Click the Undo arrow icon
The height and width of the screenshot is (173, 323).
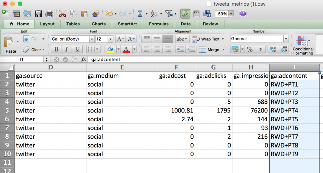(109, 14)
